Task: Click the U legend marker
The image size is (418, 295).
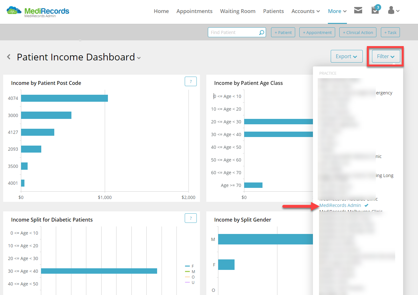Action: pyautogui.click(x=187, y=282)
